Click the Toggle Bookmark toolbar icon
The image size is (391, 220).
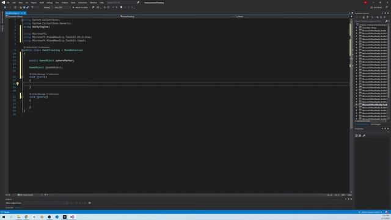point(121,7)
